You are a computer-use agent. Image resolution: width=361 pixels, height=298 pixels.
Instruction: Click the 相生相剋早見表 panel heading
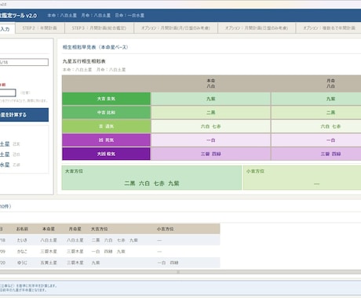[95, 47]
